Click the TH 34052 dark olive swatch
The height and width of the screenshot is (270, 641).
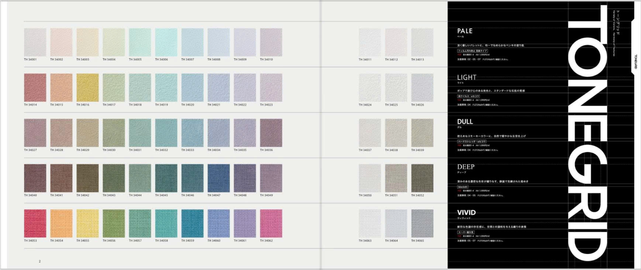tap(422, 178)
